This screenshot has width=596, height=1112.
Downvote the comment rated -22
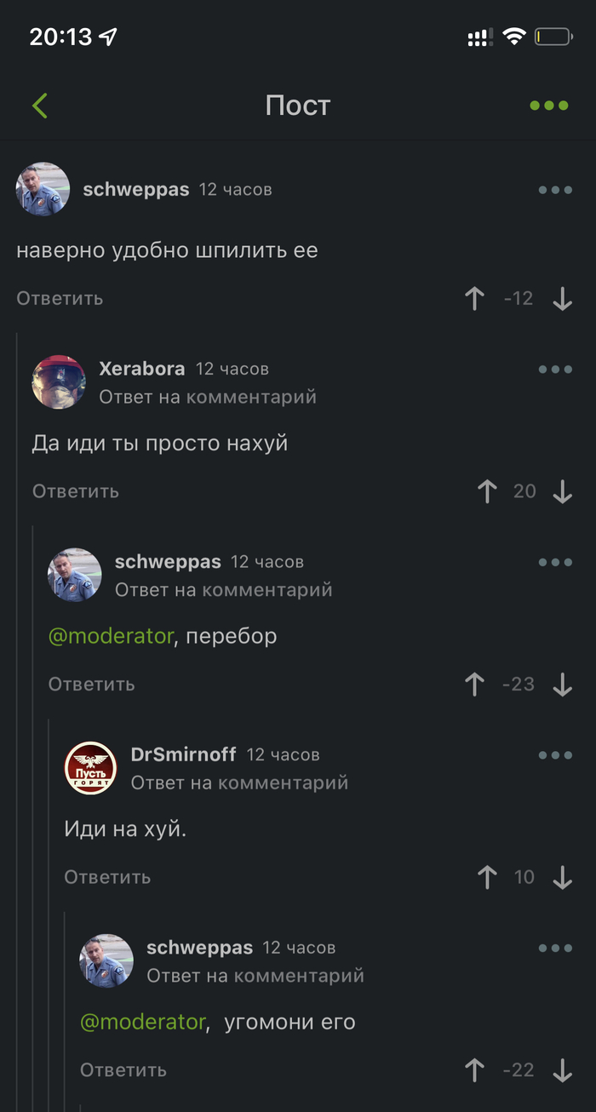(x=562, y=1070)
